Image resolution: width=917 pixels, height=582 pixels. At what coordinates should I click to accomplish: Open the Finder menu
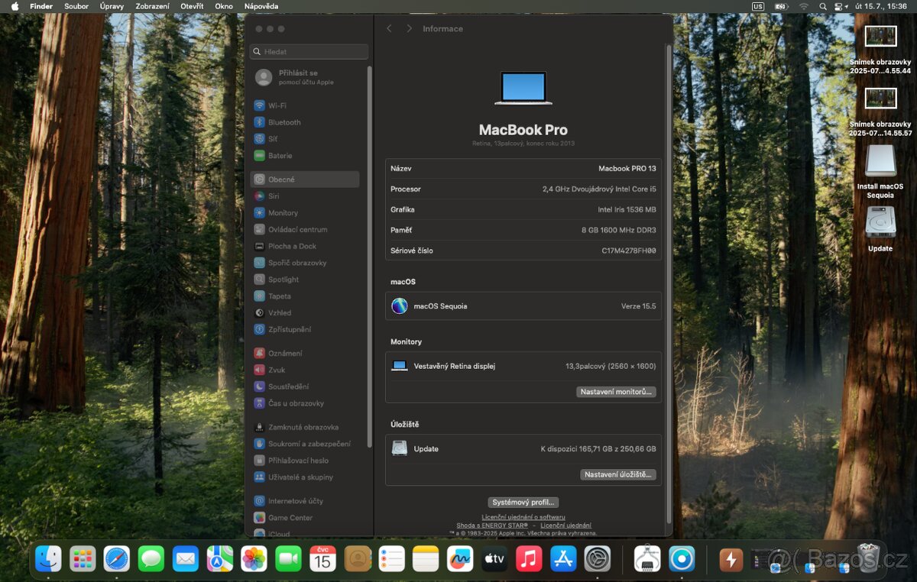click(41, 6)
